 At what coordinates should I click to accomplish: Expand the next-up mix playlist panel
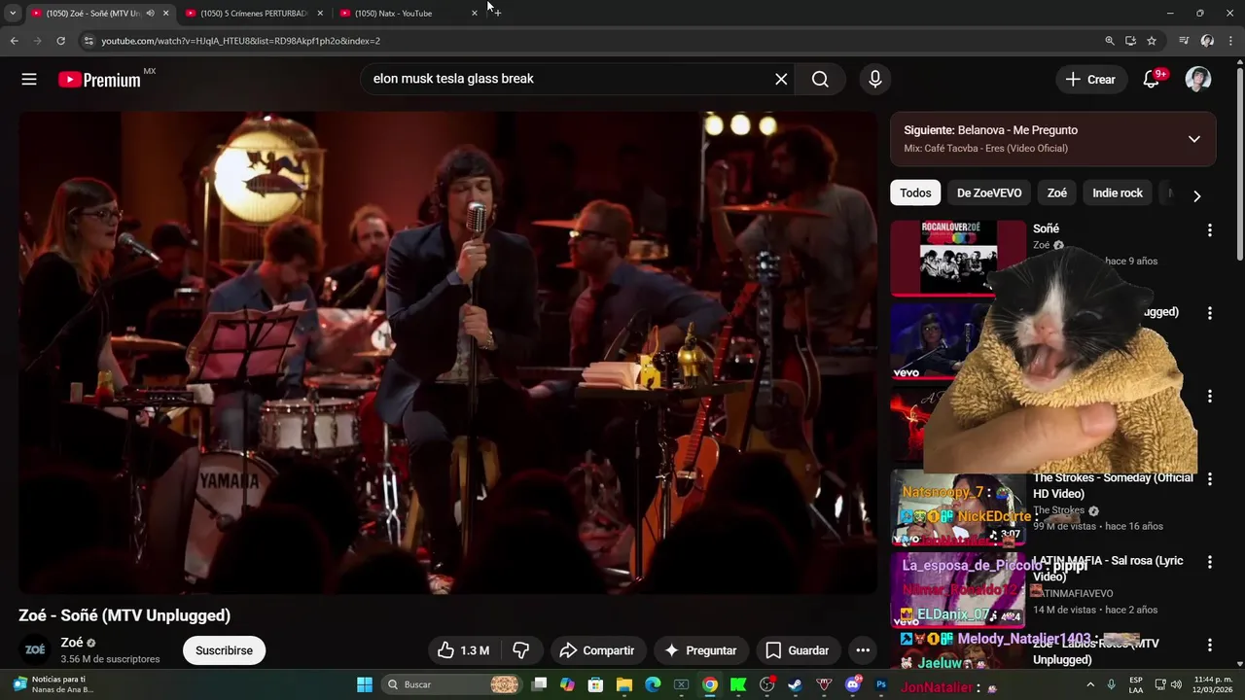(x=1194, y=139)
